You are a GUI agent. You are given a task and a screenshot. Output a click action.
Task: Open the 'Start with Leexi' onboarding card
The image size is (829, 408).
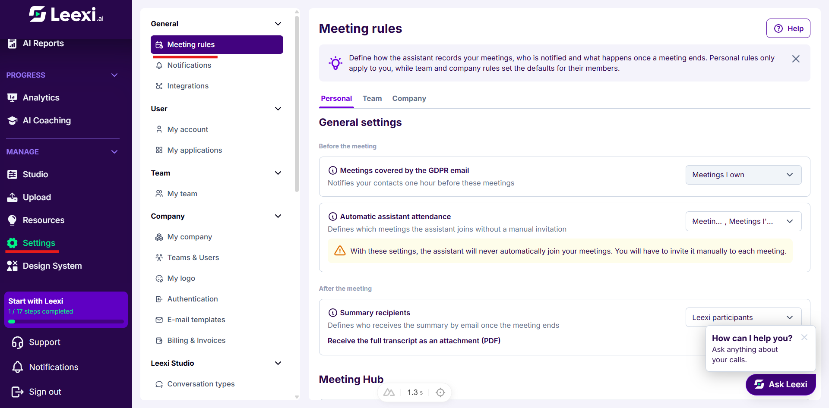point(66,310)
